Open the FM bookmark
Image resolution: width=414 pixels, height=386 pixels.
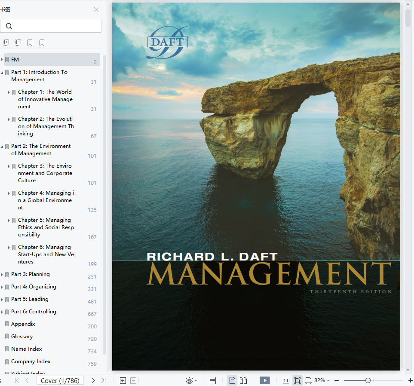52,59
